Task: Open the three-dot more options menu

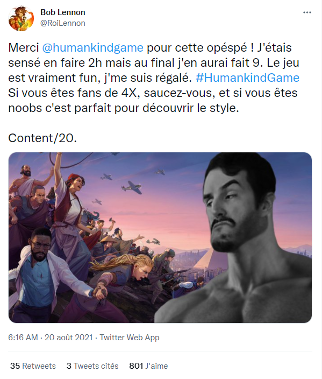Action: click(307, 12)
